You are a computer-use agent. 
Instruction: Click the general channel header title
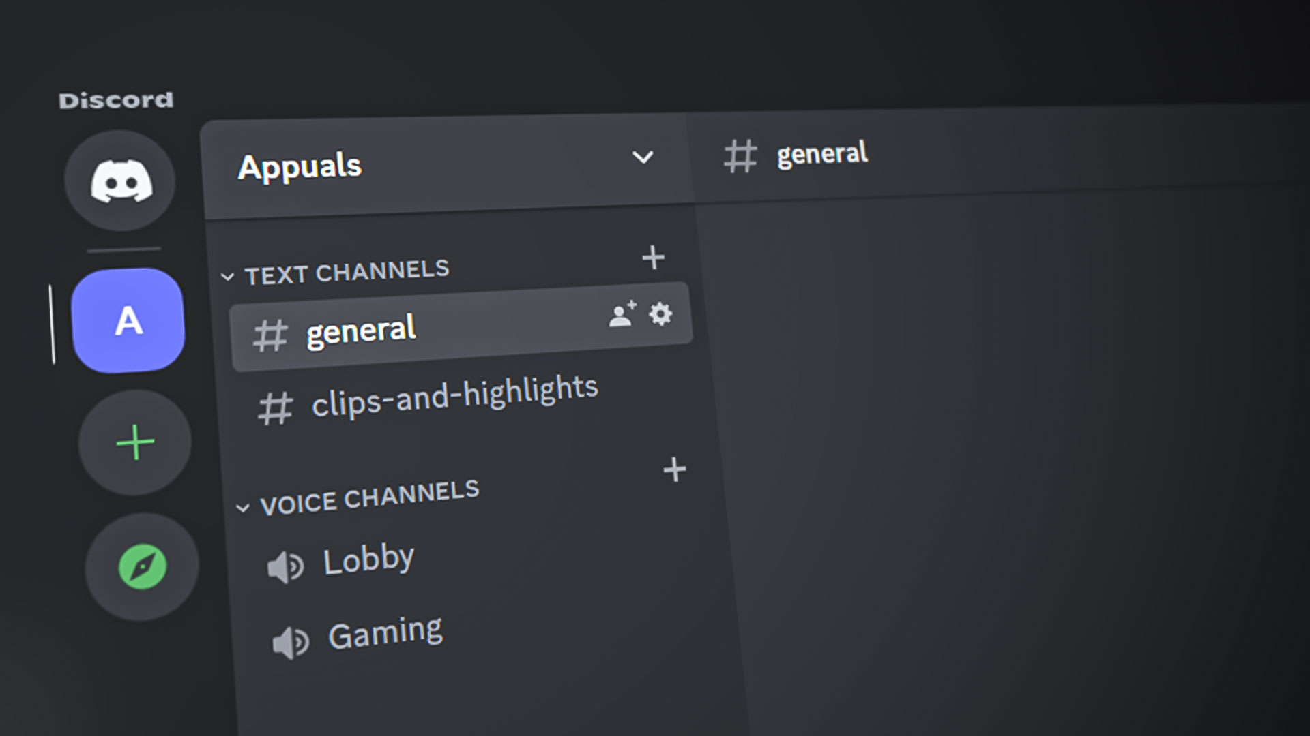tap(821, 154)
